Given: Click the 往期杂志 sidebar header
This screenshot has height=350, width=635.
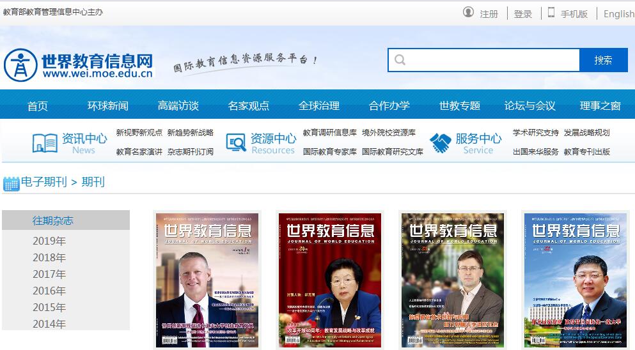Looking at the screenshot, I should point(53,220).
